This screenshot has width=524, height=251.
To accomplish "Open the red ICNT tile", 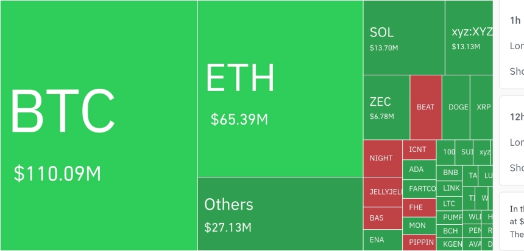I will coord(419,150).
